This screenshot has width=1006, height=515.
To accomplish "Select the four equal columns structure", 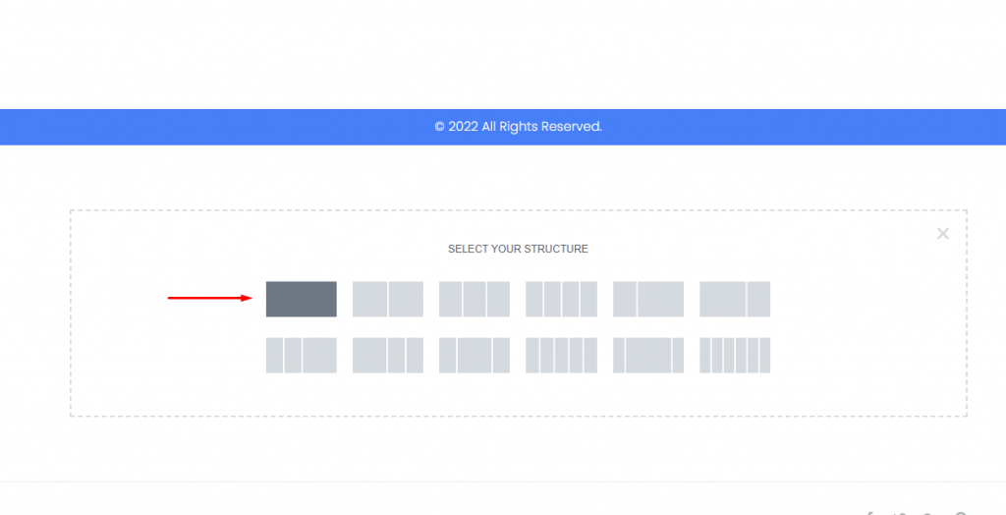I will coord(561,299).
